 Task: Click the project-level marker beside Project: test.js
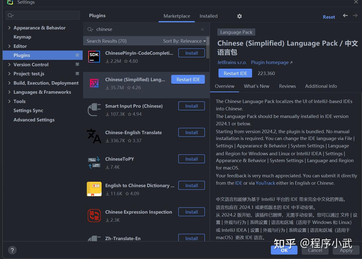(77, 74)
